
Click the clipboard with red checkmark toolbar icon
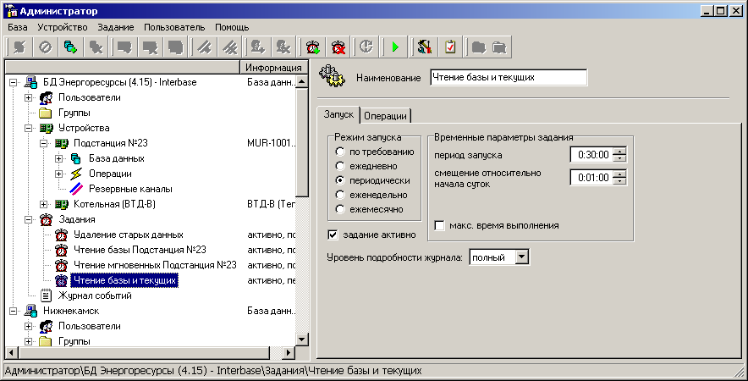(450, 47)
